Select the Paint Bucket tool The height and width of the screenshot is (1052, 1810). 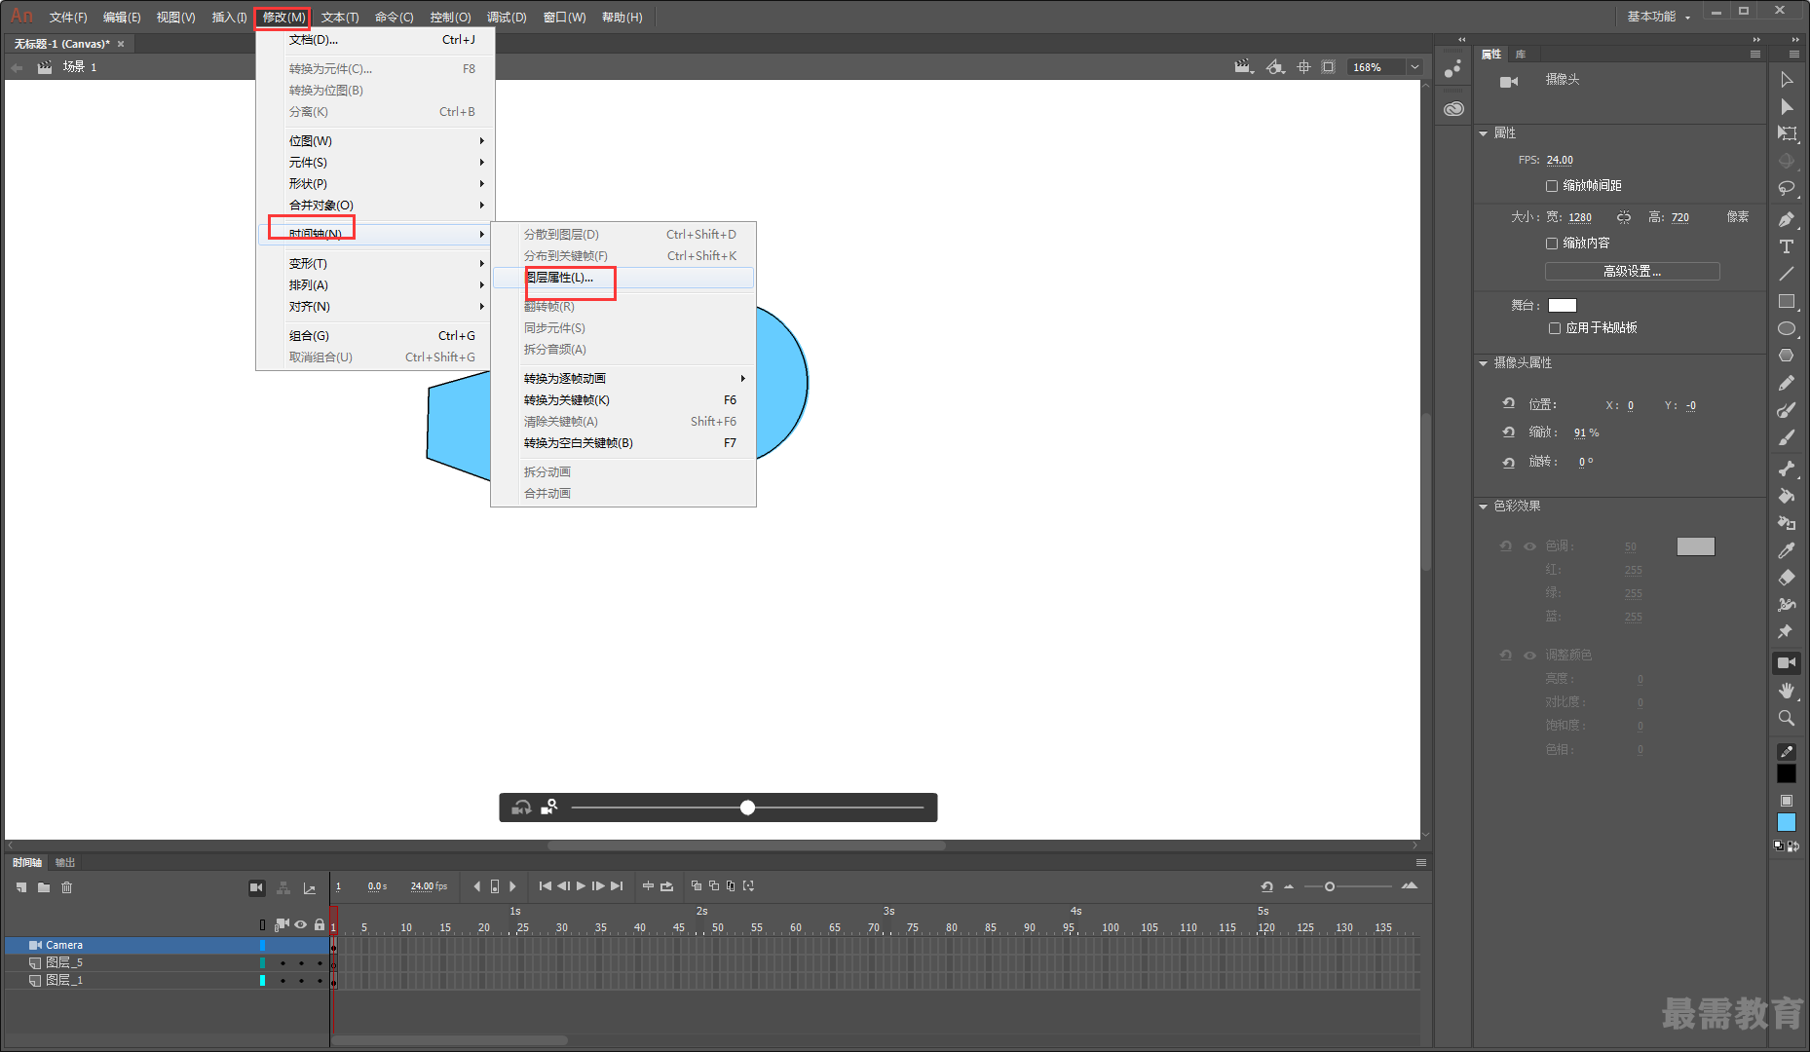point(1787,496)
